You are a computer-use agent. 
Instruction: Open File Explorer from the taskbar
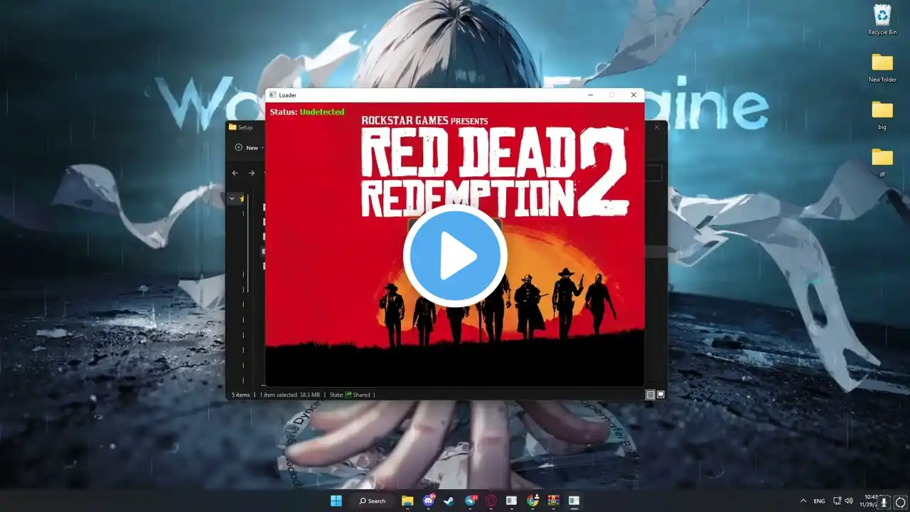pyautogui.click(x=407, y=501)
